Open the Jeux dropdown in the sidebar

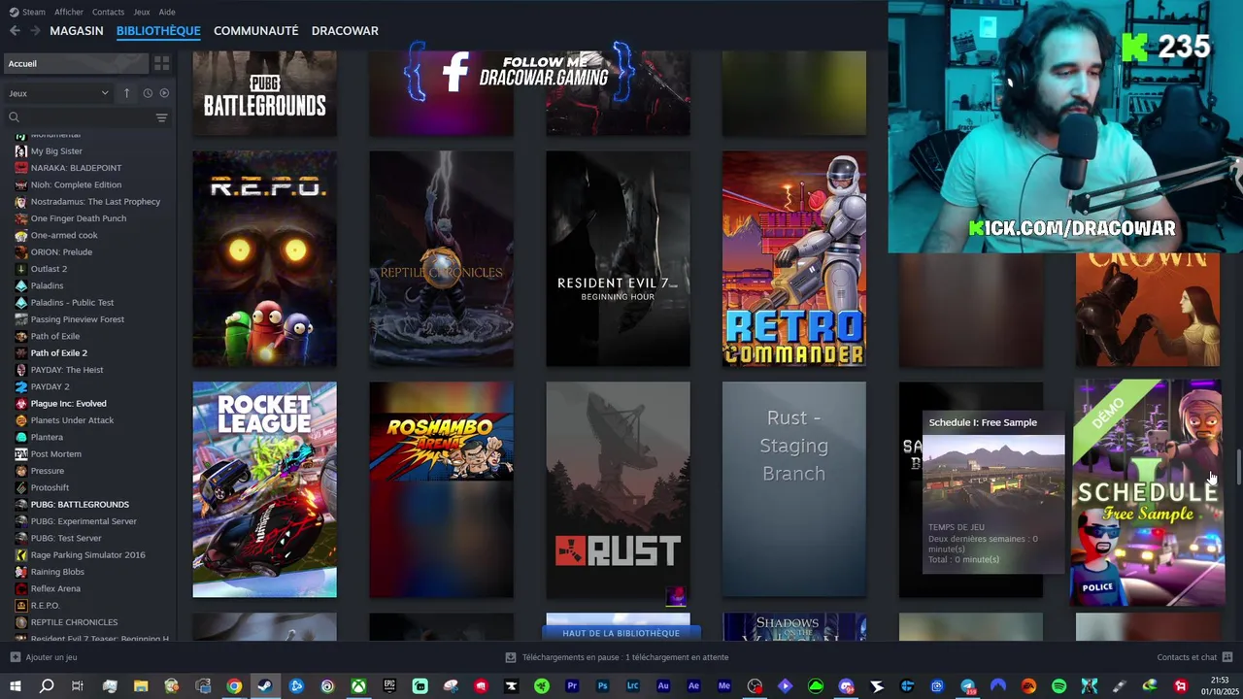point(58,93)
